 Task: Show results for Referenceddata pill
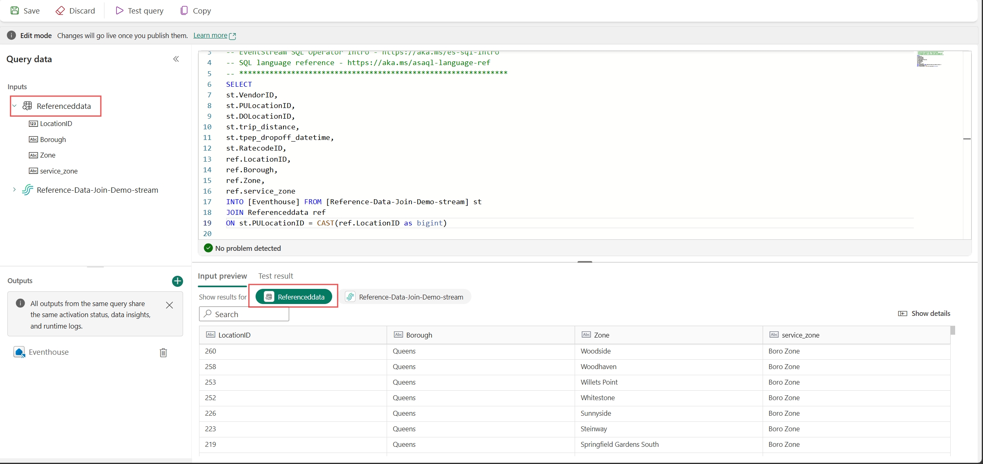[x=294, y=297]
